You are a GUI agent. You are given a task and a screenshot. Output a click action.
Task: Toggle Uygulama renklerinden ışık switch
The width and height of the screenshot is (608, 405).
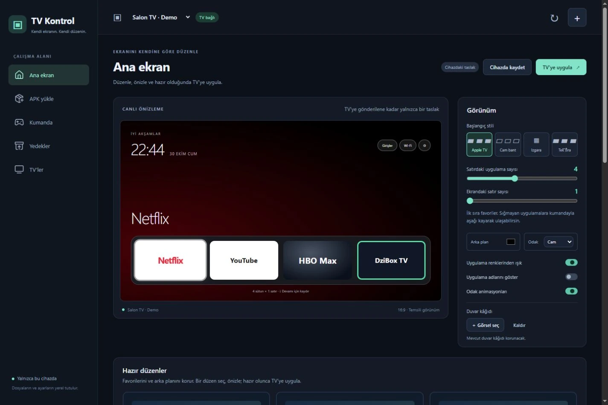(x=571, y=263)
